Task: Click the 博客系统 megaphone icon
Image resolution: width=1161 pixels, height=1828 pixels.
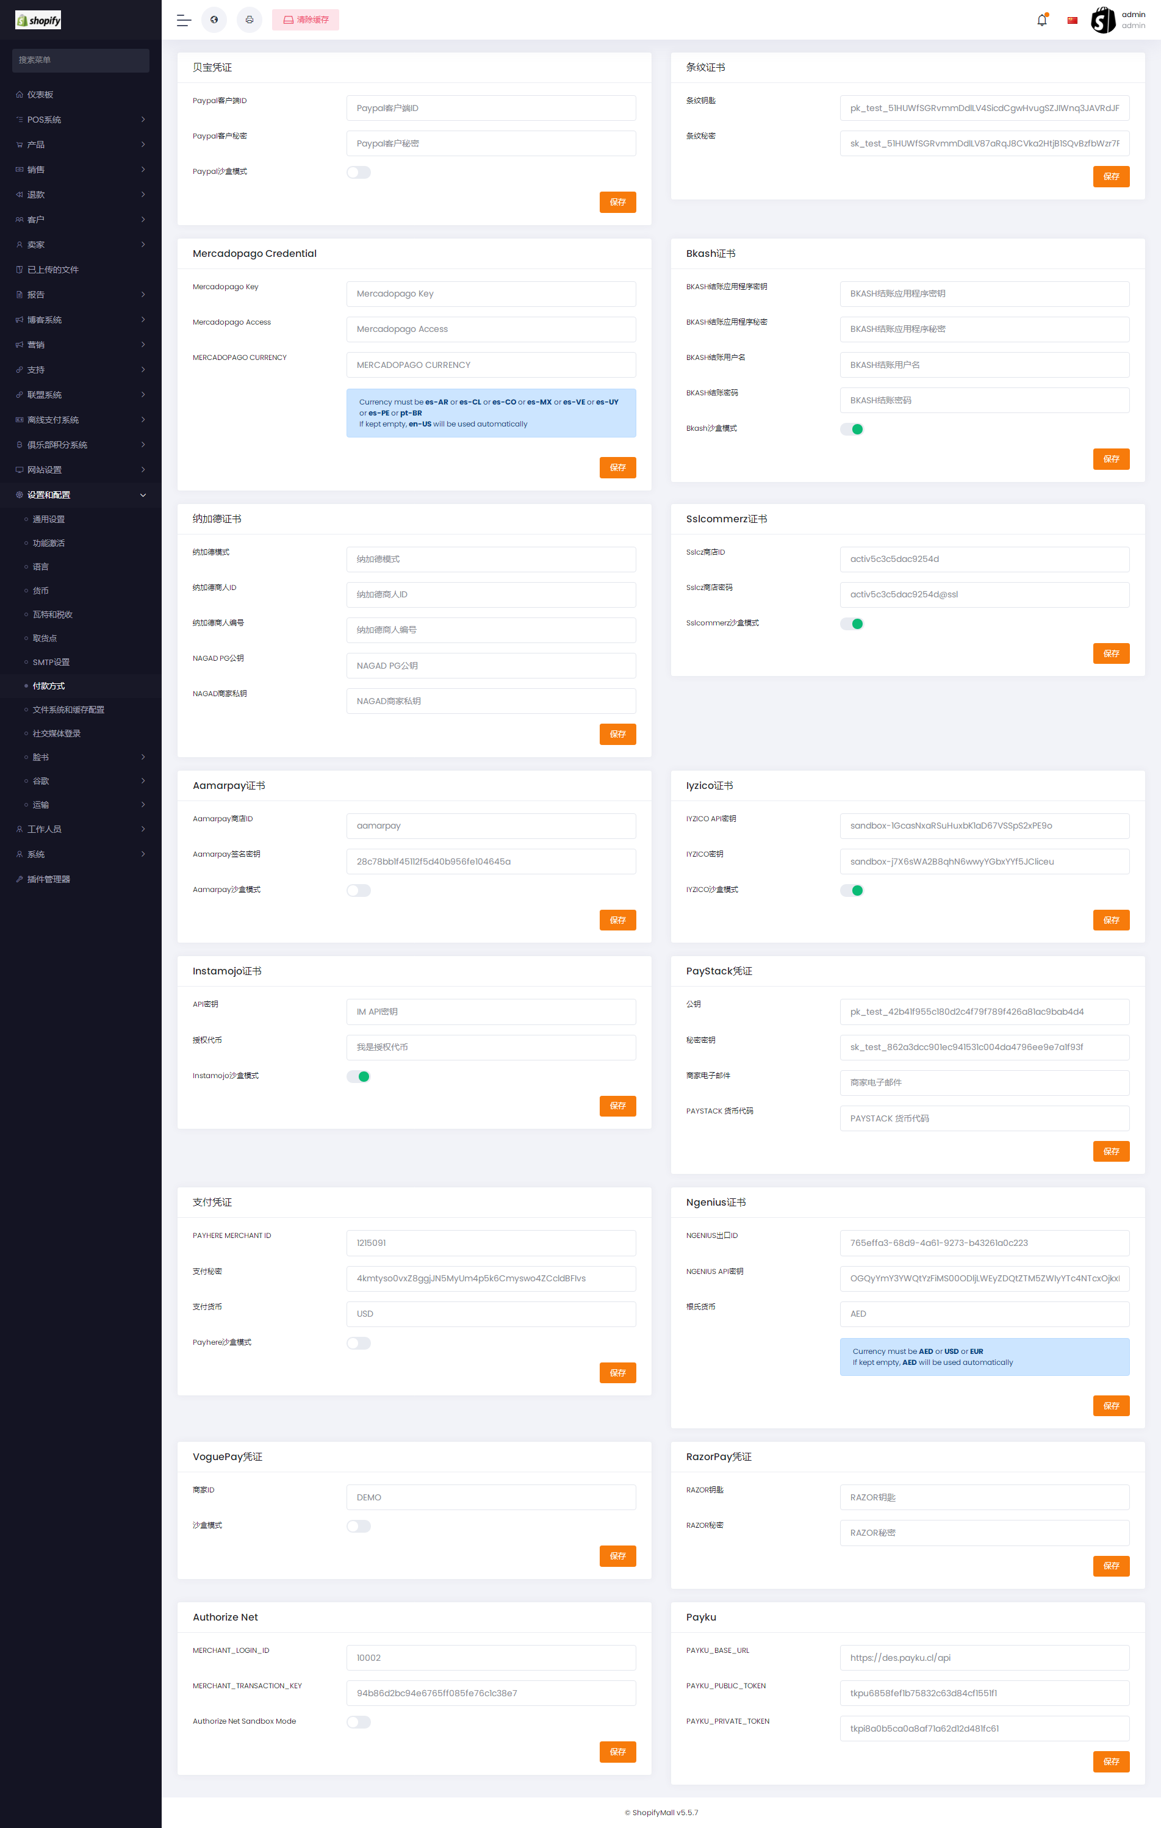Action: (20, 320)
